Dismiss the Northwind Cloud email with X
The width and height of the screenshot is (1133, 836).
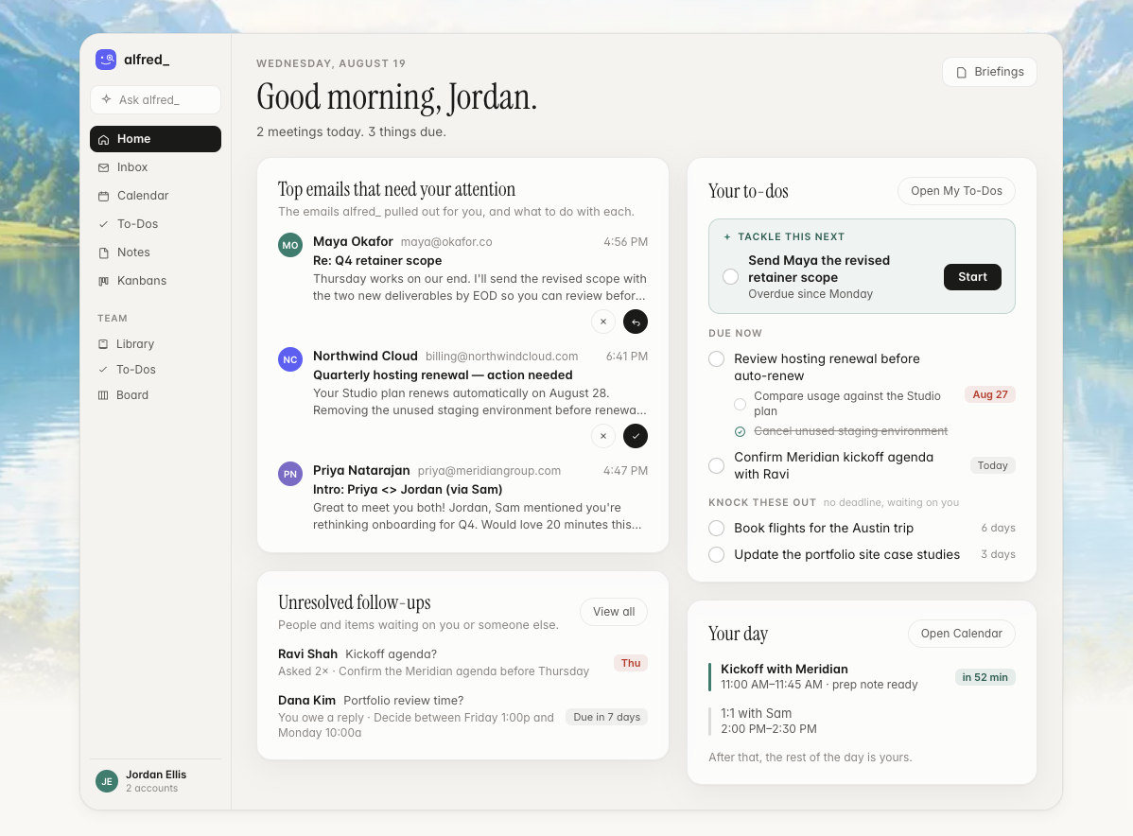[x=603, y=436]
